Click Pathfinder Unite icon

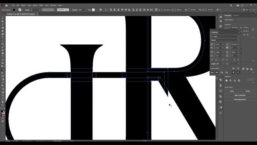(226, 81)
